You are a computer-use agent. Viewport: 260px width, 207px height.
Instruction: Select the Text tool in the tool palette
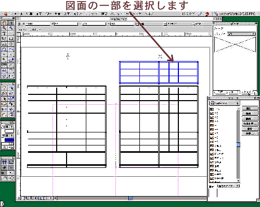pyautogui.click(x=4, y=33)
